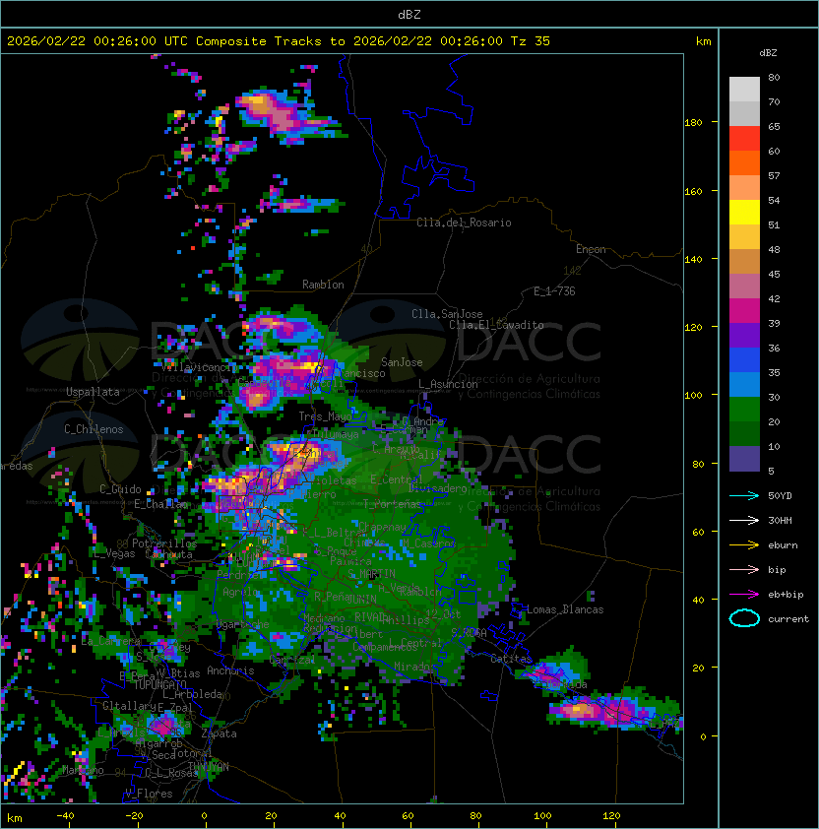This screenshot has width=819, height=829.
Task: Click the Clla.El_Cavadito map label
Action: pyautogui.click(x=496, y=325)
